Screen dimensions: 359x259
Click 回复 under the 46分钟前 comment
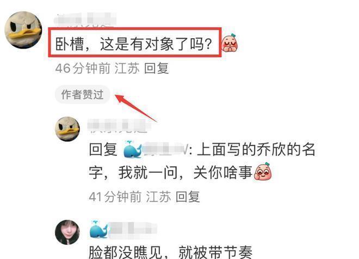pyautogui.click(x=157, y=68)
